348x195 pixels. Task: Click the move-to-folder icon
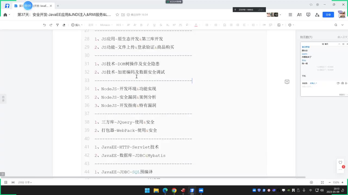(x=123, y=15)
